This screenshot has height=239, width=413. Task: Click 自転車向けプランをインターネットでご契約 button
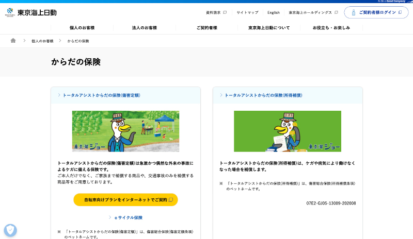(x=125, y=199)
